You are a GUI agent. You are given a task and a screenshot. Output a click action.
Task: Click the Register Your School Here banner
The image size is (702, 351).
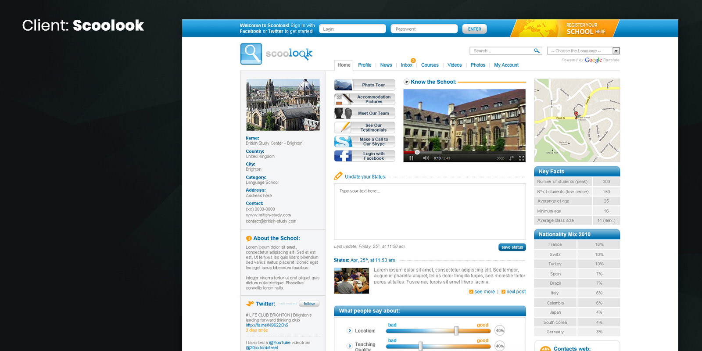[x=565, y=28]
